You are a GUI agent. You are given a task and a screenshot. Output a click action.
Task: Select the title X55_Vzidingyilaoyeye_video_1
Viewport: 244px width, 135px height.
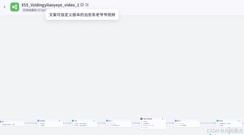click(50, 5)
